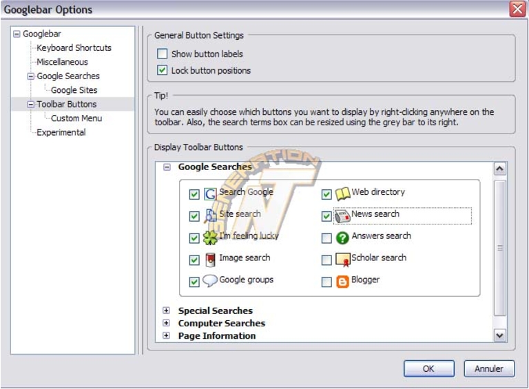Uncheck the I'm feeling lucky checkbox

(x=194, y=238)
